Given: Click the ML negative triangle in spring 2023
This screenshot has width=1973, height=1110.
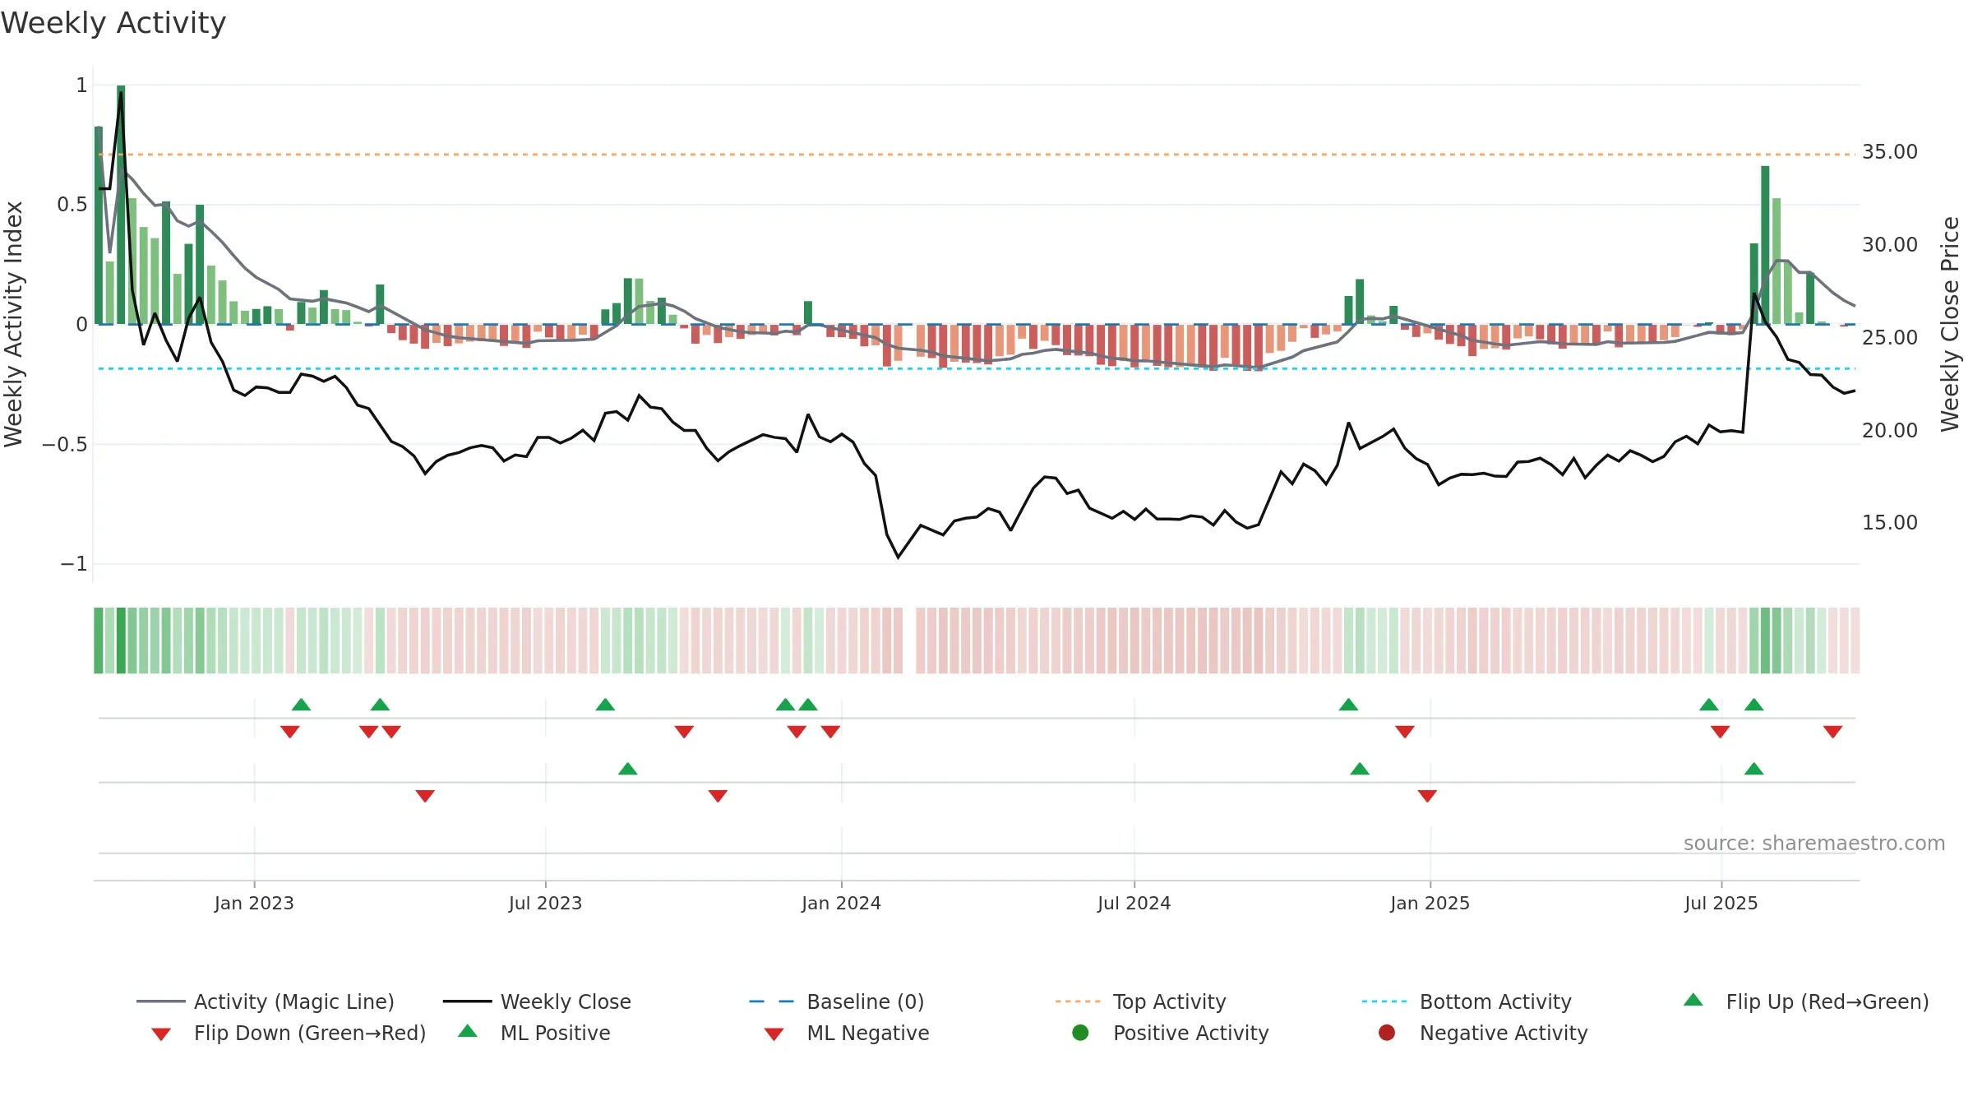Looking at the screenshot, I should (x=425, y=796).
